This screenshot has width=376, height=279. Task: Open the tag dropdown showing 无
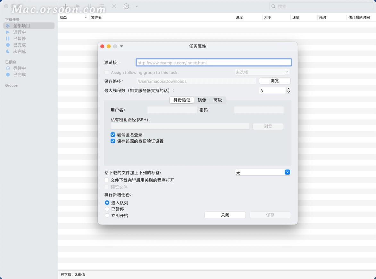click(x=263, y=172)
